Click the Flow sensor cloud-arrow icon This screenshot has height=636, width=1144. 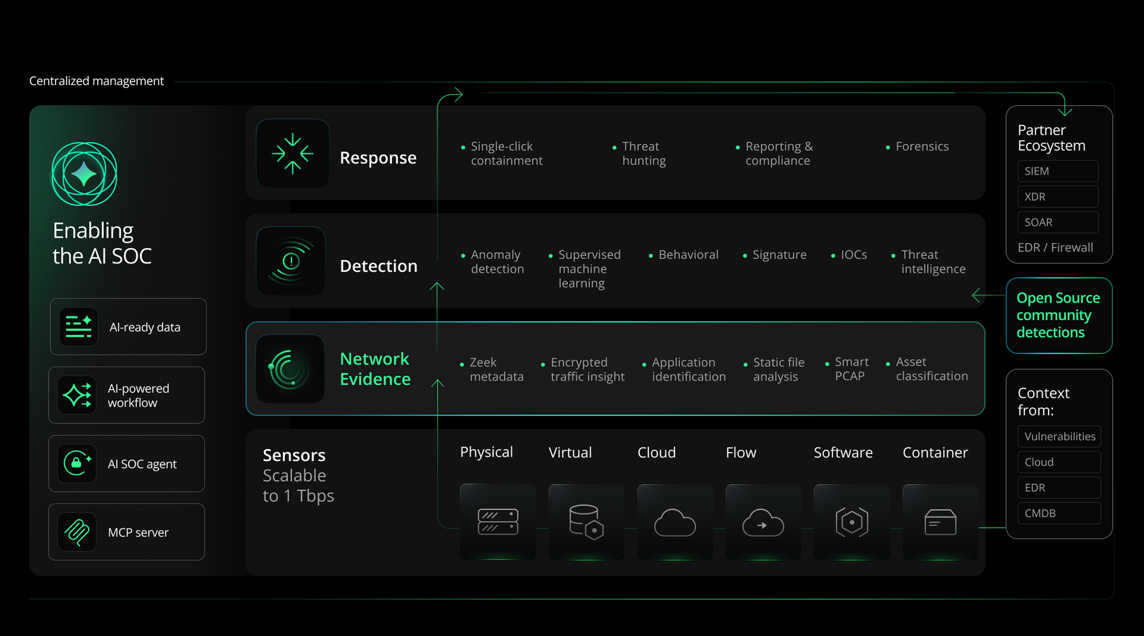point(763,521)
